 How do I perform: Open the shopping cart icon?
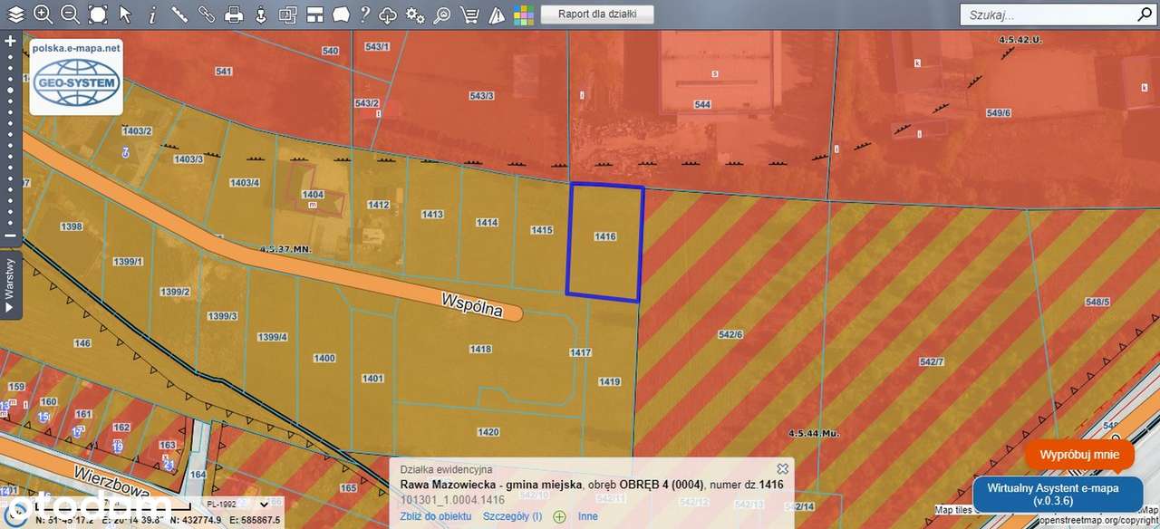[x=469, y=14]
